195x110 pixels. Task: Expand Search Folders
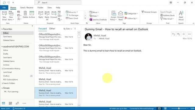pyautogui.click(x=2, y=83)
